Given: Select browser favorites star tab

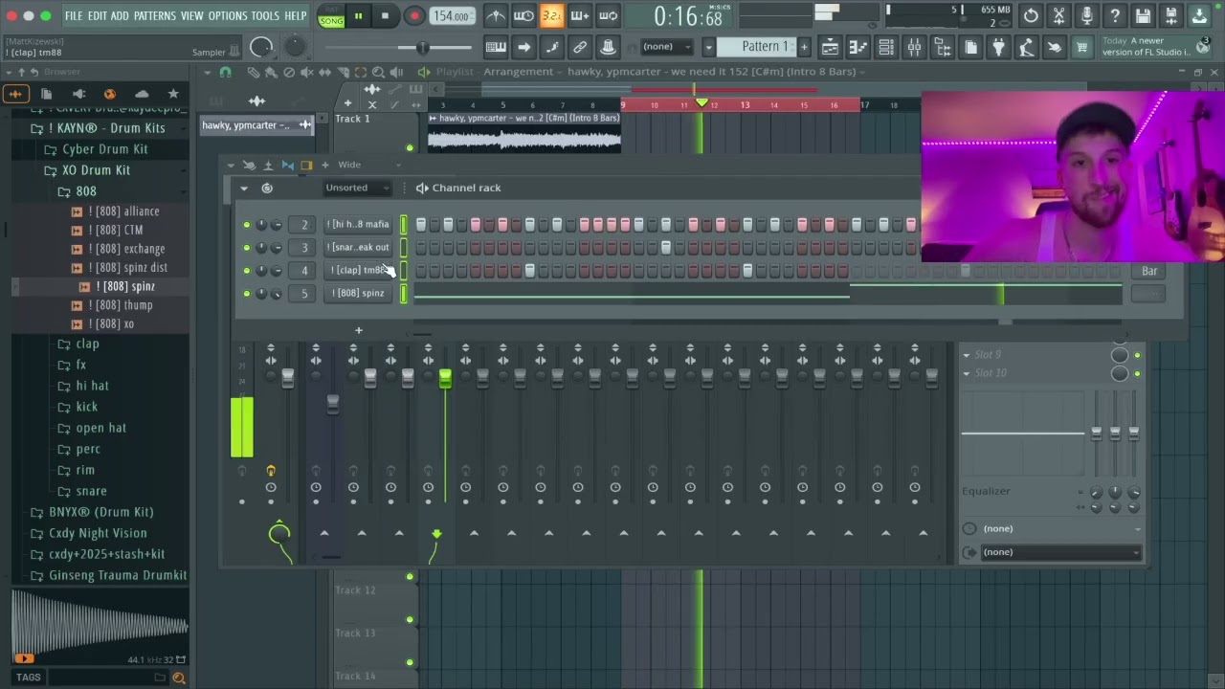Looking at the screenshot, I should (x=173, y=94).
